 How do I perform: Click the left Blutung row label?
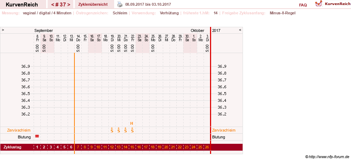24,137
